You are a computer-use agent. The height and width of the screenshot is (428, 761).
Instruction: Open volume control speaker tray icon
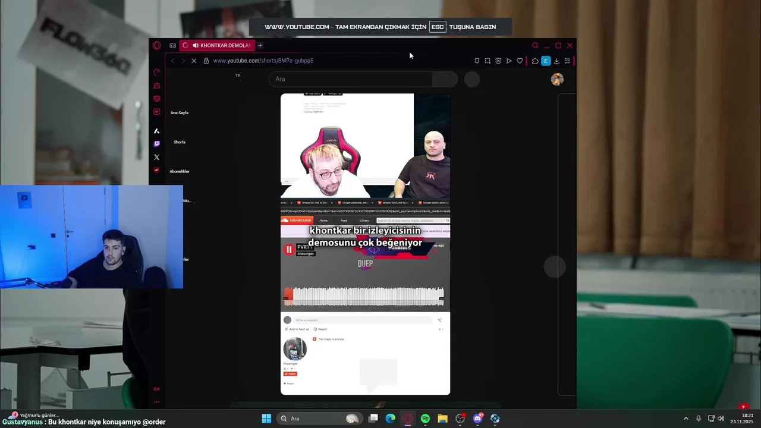point(721,418)
